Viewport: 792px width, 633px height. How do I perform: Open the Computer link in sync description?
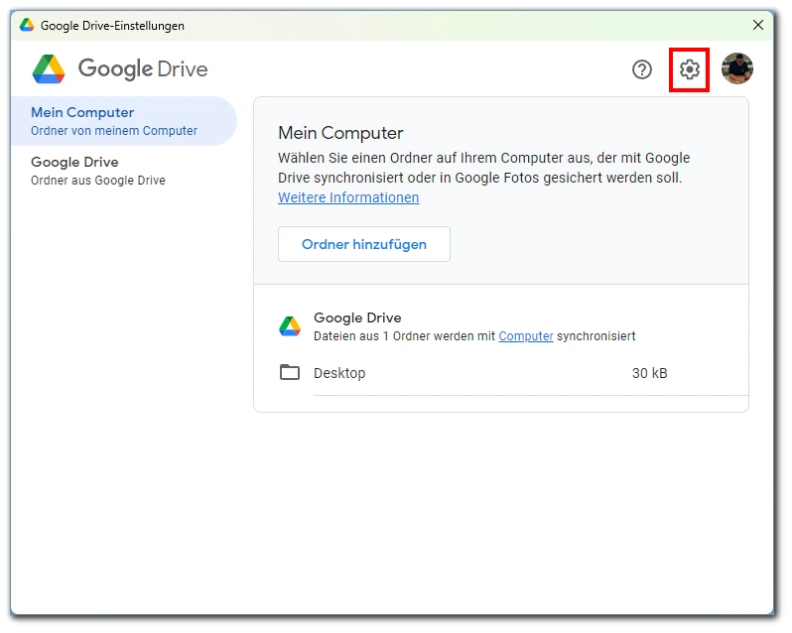click(526, 336)
